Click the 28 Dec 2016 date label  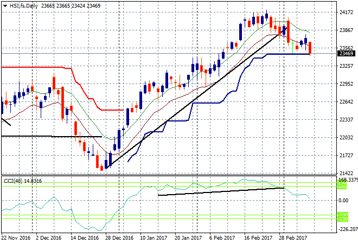point(119,238)
